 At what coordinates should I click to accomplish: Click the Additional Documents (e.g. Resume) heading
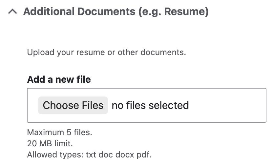(116, 12)
